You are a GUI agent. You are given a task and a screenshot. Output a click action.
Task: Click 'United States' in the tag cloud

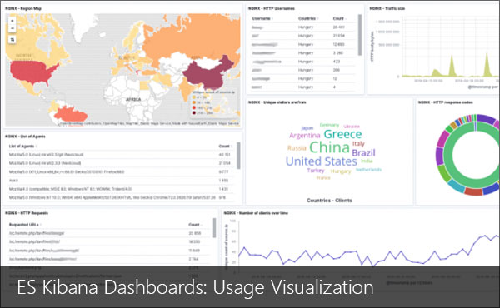point(322,161)
